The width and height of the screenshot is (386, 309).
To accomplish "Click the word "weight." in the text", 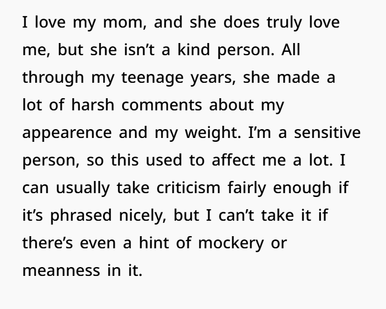I will (x=213, y=133).
